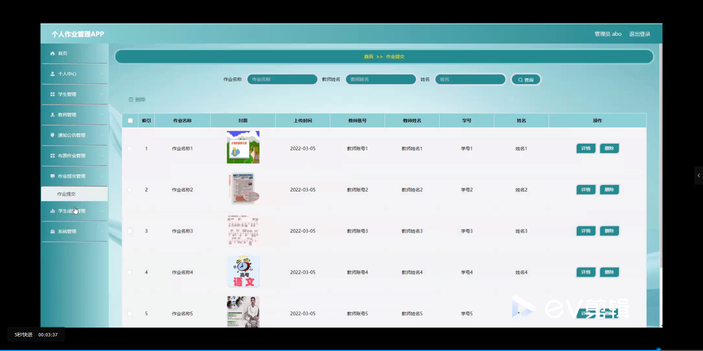Click the trash icon next to 删除
Viewport: 703px width, 351px height.
click(131, 99)
